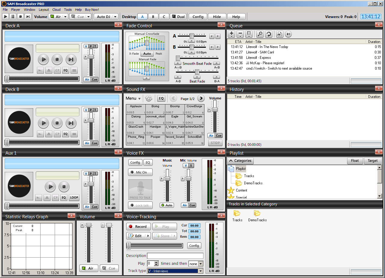Search the Queue with the magnifier icon
This screenshot has width=385, height=278.
coord(260,34)
